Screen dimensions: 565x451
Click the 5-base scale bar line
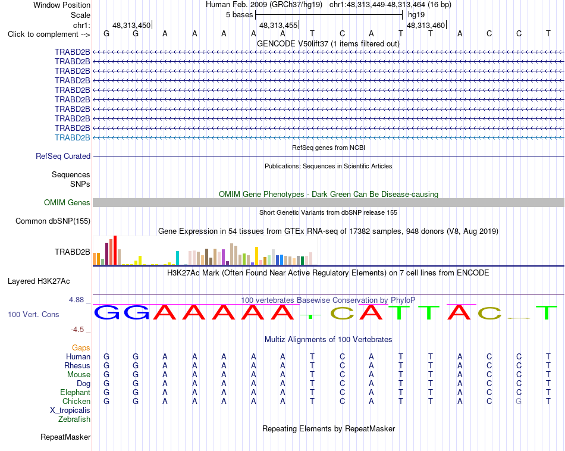pos(329,15)
